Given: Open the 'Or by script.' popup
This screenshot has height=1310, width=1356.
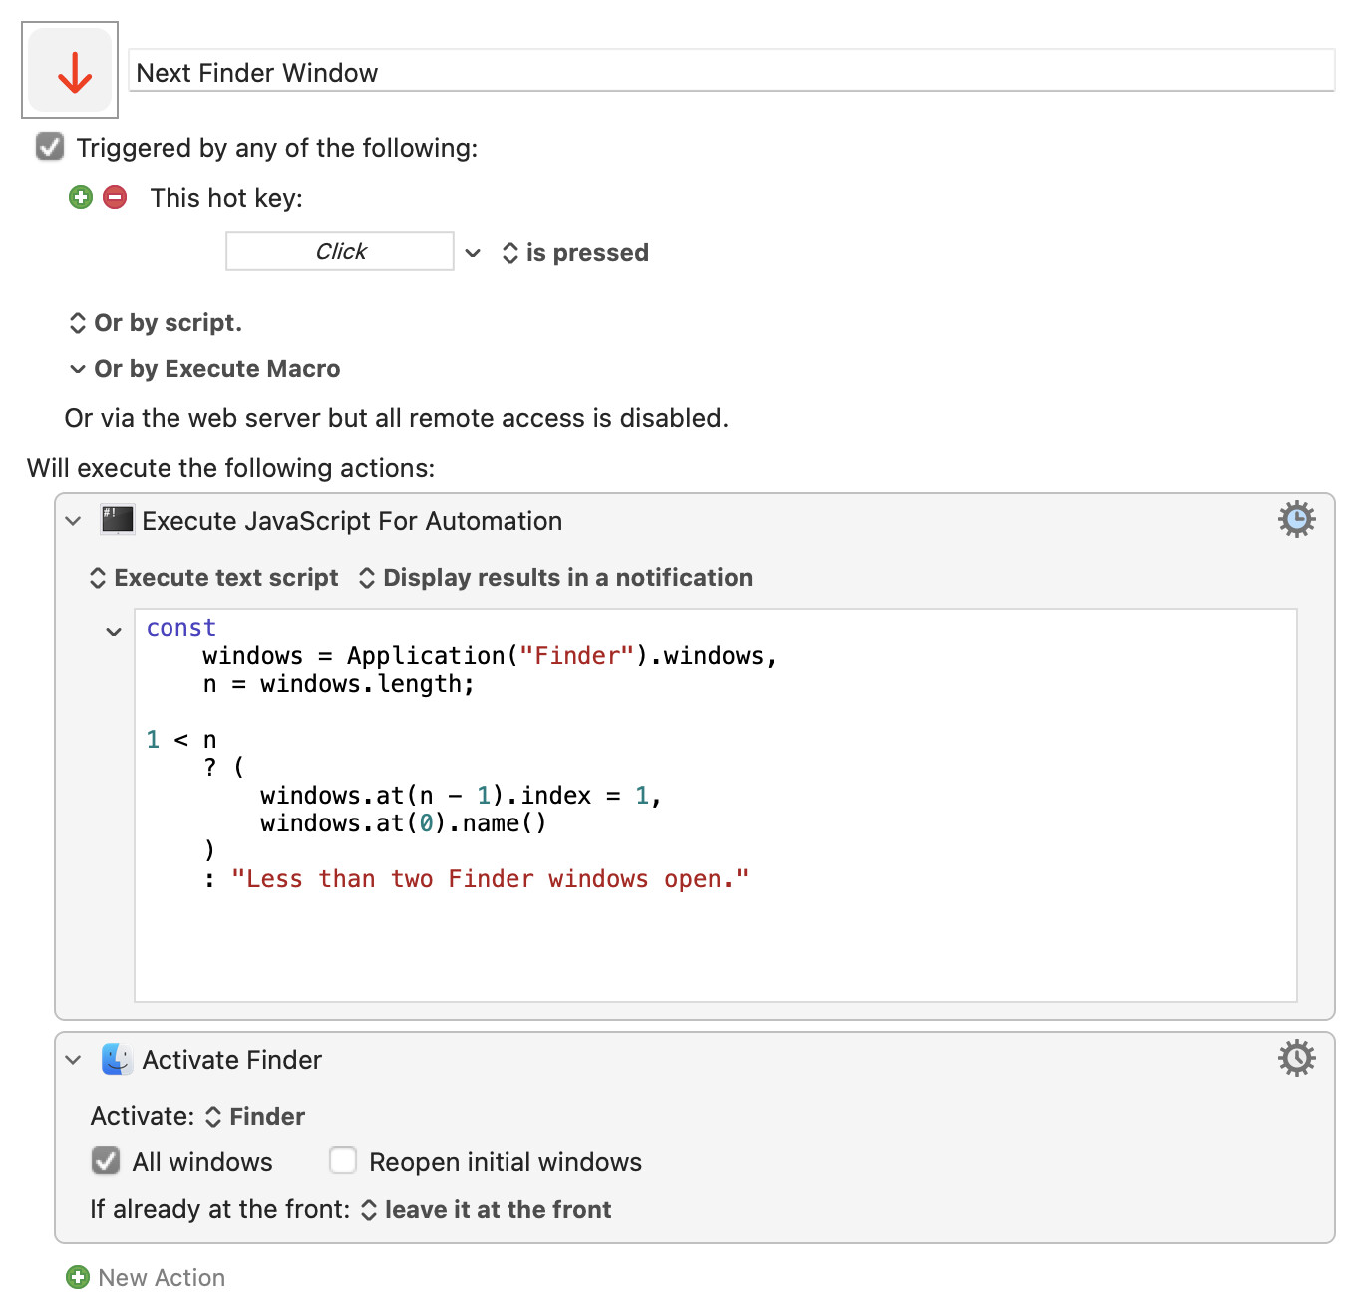Looking at the screenshot, I should (x=156, y=323).
